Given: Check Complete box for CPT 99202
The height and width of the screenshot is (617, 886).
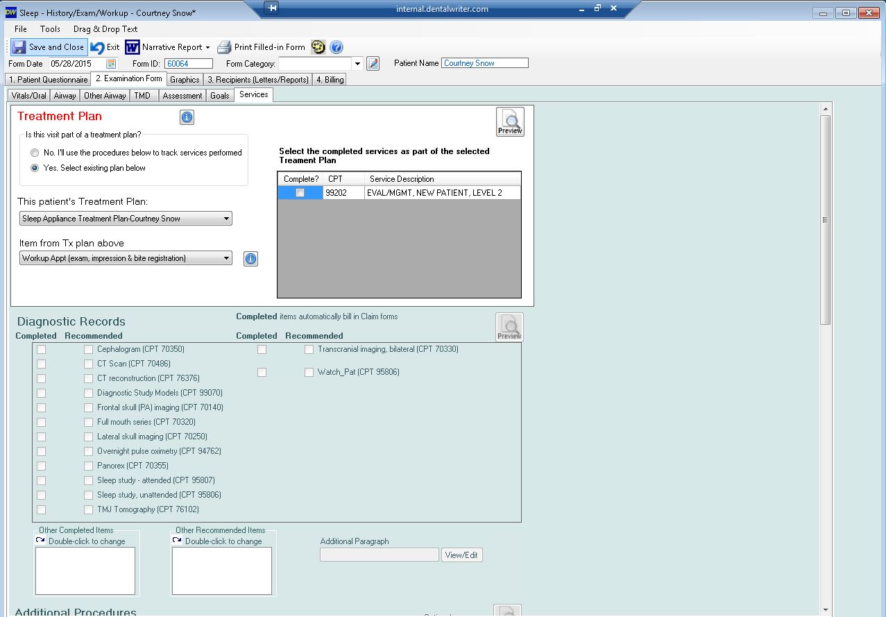Looking at the screenshot, I should click(x=300, y=193).
